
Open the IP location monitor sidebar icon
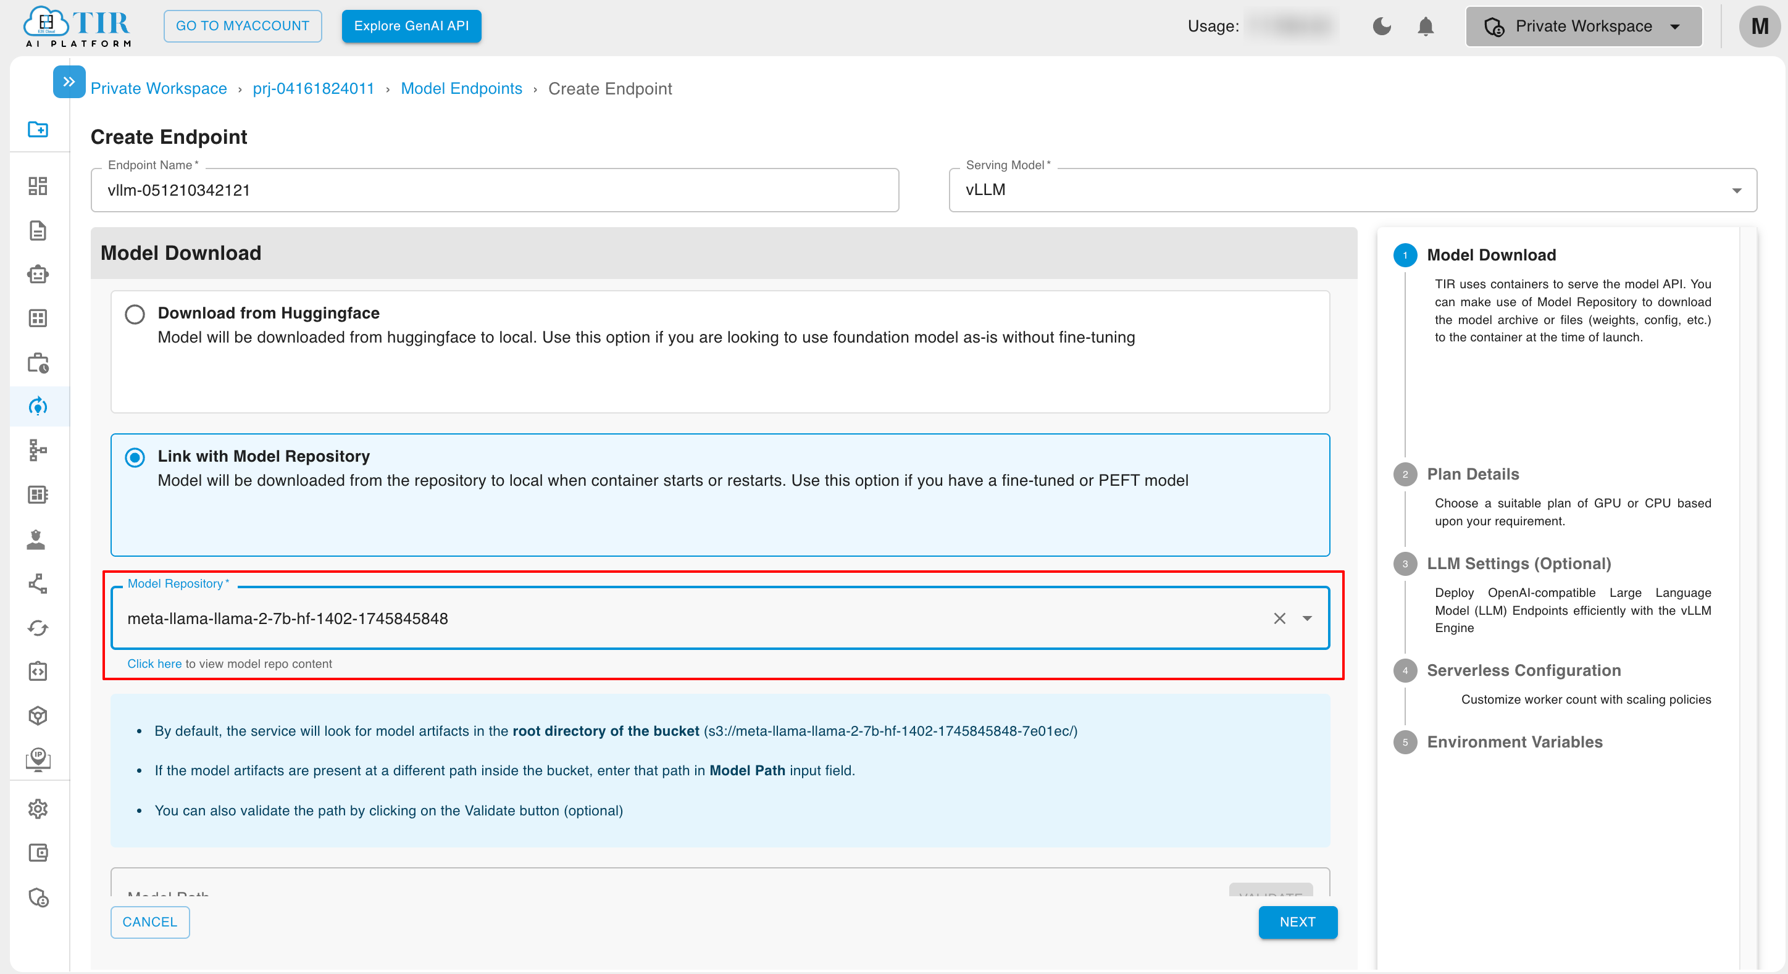38,760
